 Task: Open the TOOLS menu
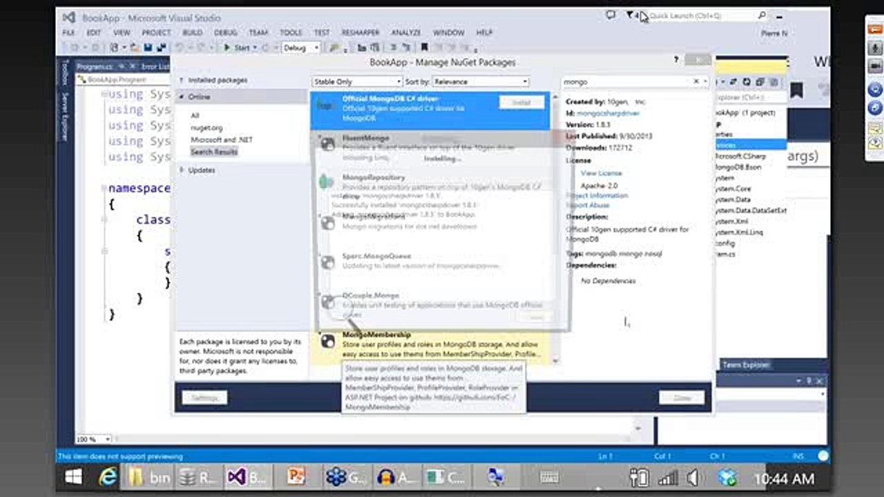291,32
